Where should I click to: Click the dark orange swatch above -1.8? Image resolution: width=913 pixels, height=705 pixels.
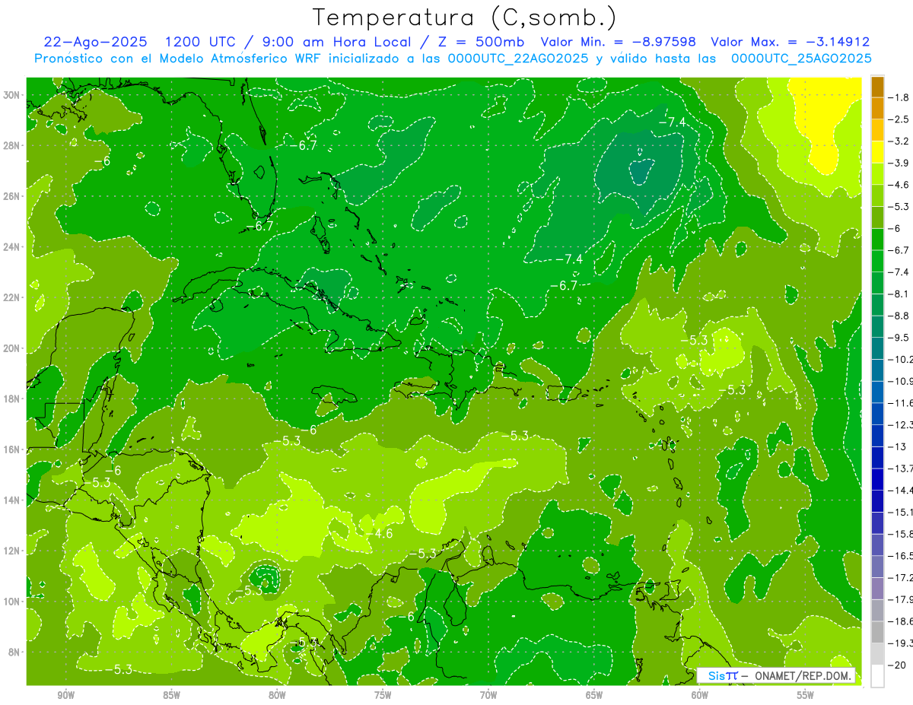[x=876, y=87]
